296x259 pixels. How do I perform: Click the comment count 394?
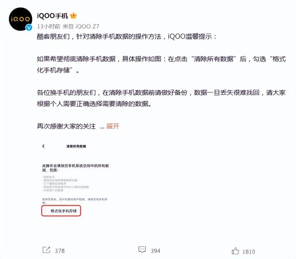point(155,251)
